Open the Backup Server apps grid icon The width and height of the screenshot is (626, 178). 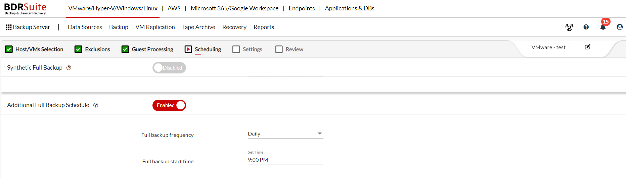(x=9, y=27)
